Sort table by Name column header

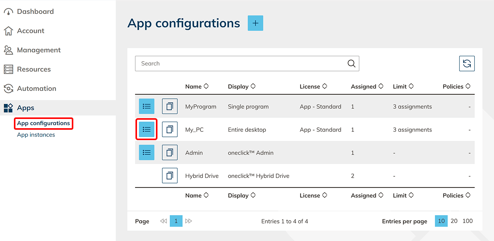tap(196, 87)
